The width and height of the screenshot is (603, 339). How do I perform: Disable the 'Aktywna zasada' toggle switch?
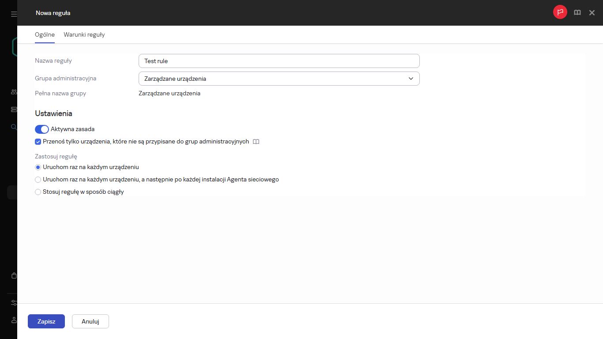click(41, 129)
